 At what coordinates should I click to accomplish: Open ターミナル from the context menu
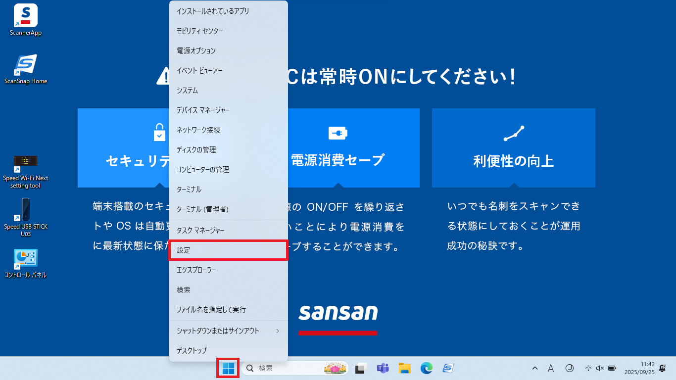click(229, 189)
